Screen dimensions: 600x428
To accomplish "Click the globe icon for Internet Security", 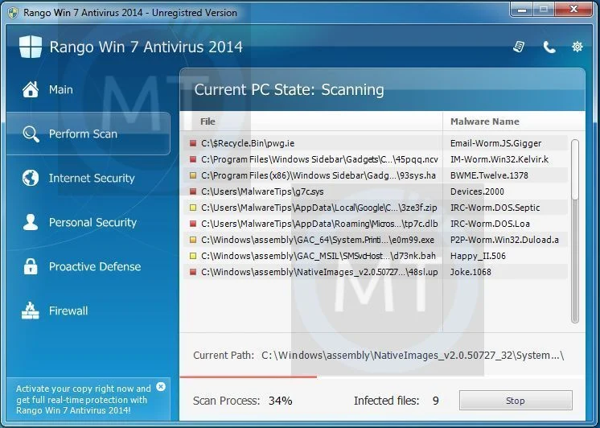I will pyautogui.click(x=31, y=178).
